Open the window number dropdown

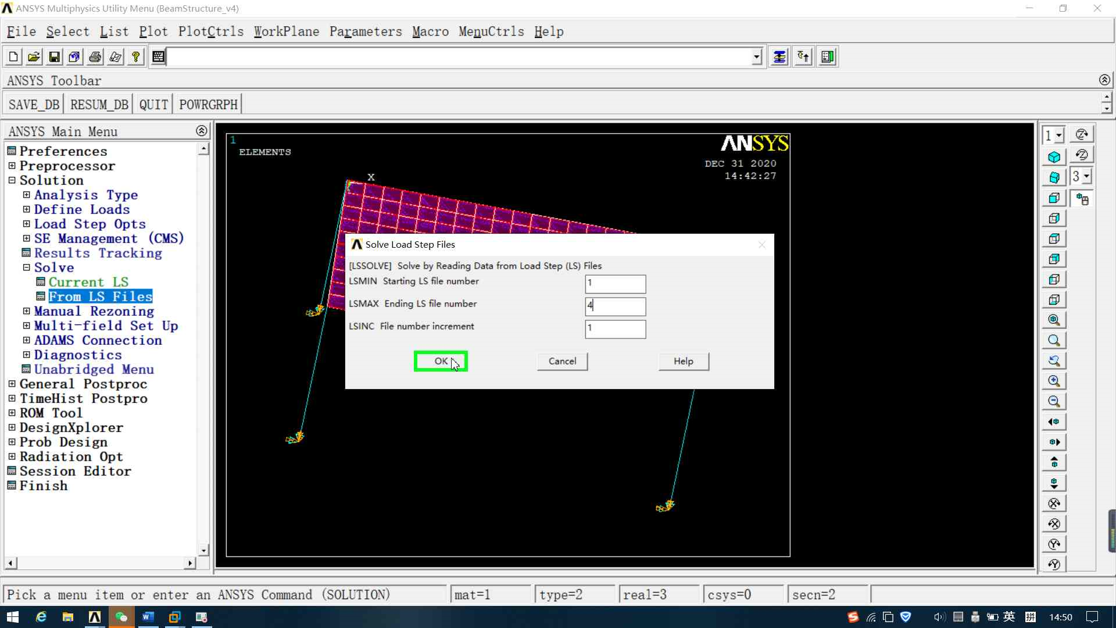tap(1059, 135)
